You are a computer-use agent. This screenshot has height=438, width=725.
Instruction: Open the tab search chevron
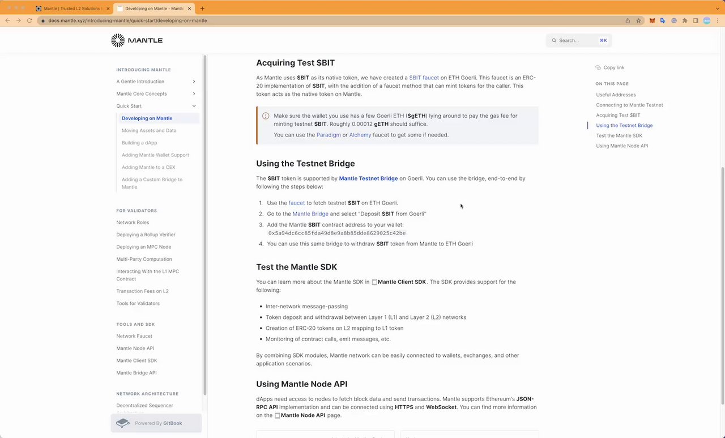[x=717, y=8]
